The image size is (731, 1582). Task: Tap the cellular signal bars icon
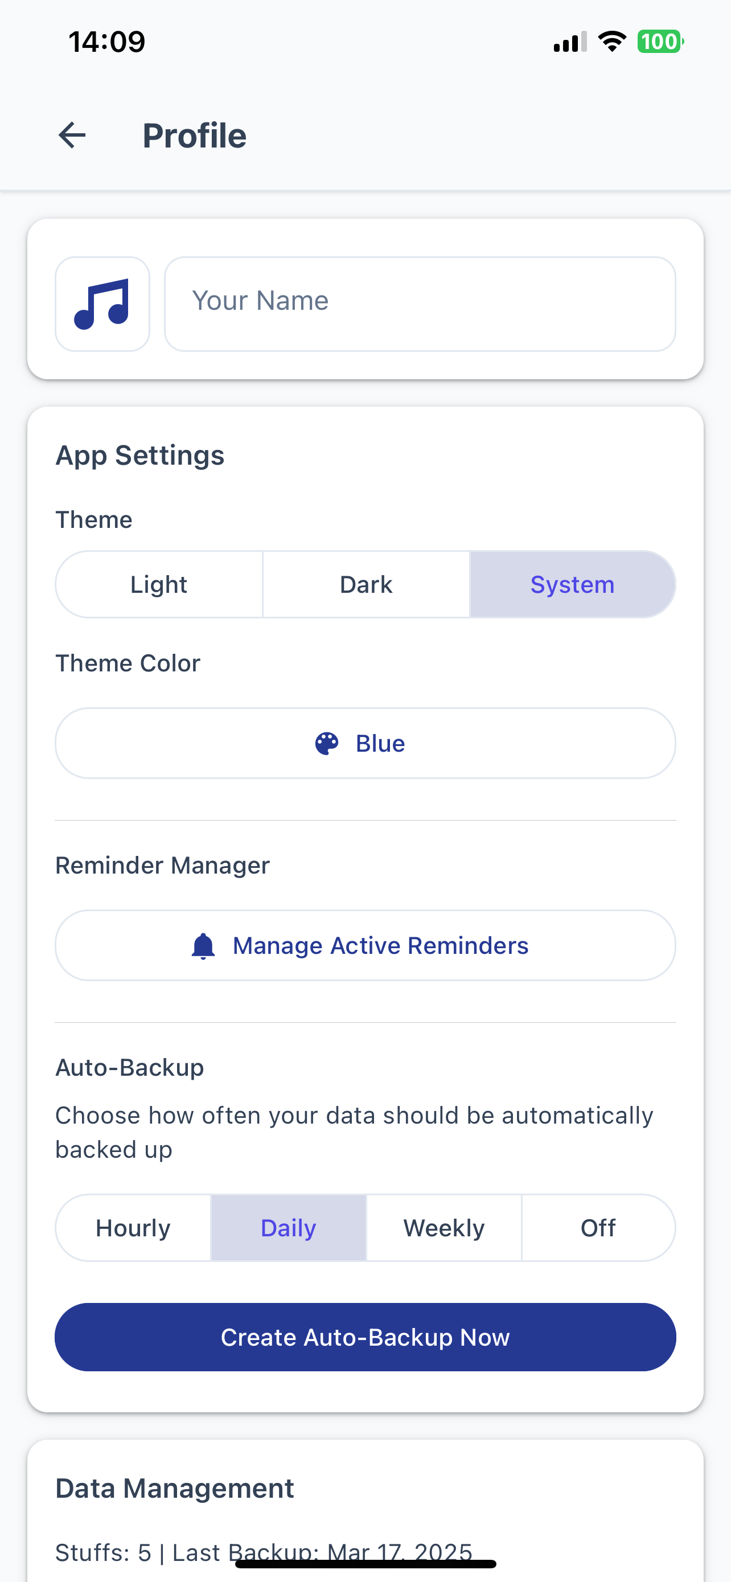coord(570,42)
